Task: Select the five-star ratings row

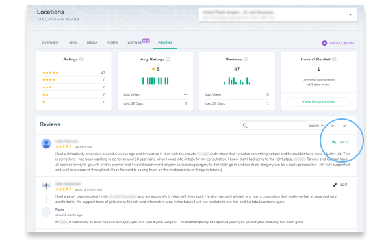Action: (73, 72)
